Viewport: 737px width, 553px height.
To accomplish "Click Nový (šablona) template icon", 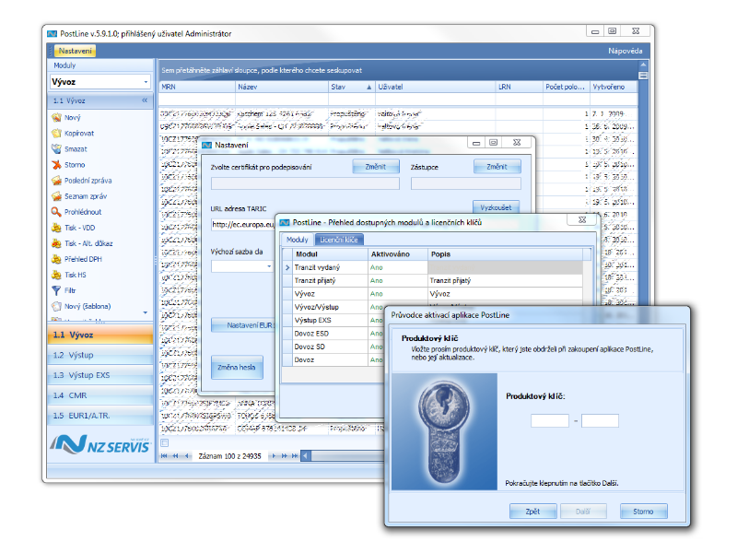I will click(56, 307).
